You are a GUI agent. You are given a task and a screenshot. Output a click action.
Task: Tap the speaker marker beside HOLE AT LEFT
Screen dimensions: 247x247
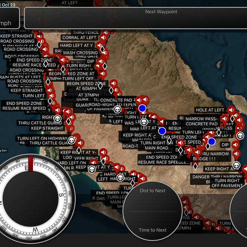(231, 110)
